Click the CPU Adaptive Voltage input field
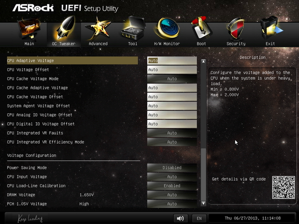Viewport: 299px width, 224px height. [x=172, y=61]
